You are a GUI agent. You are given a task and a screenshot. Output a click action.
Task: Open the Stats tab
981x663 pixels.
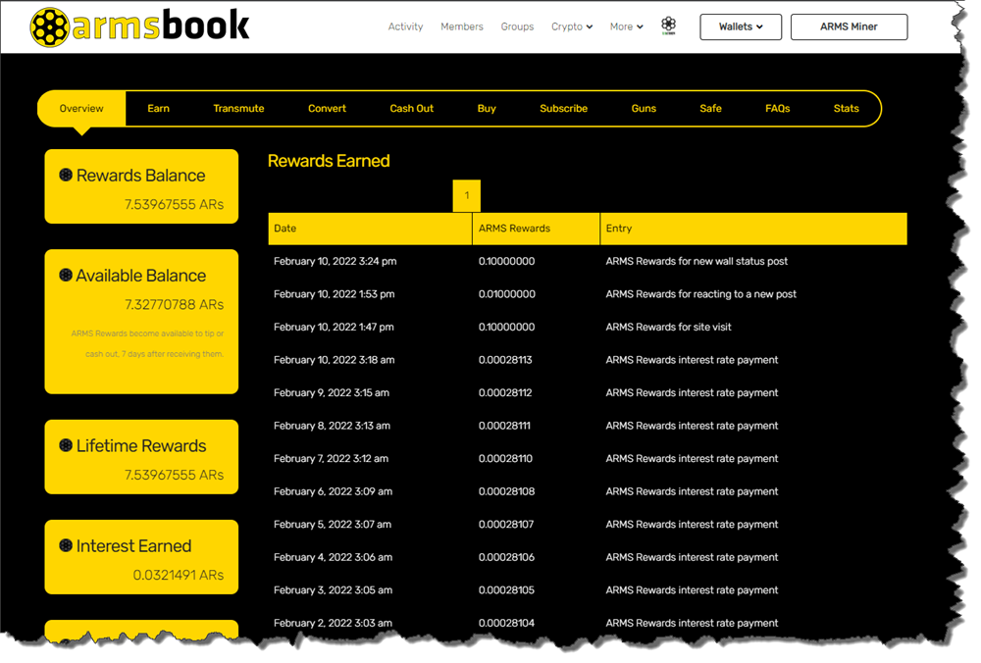[846, 109]
